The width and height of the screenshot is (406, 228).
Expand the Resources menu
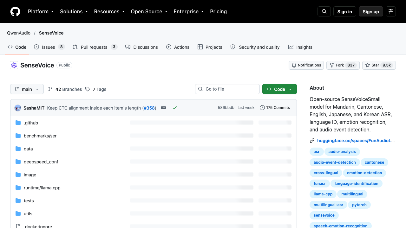click(x=109, y=11)
